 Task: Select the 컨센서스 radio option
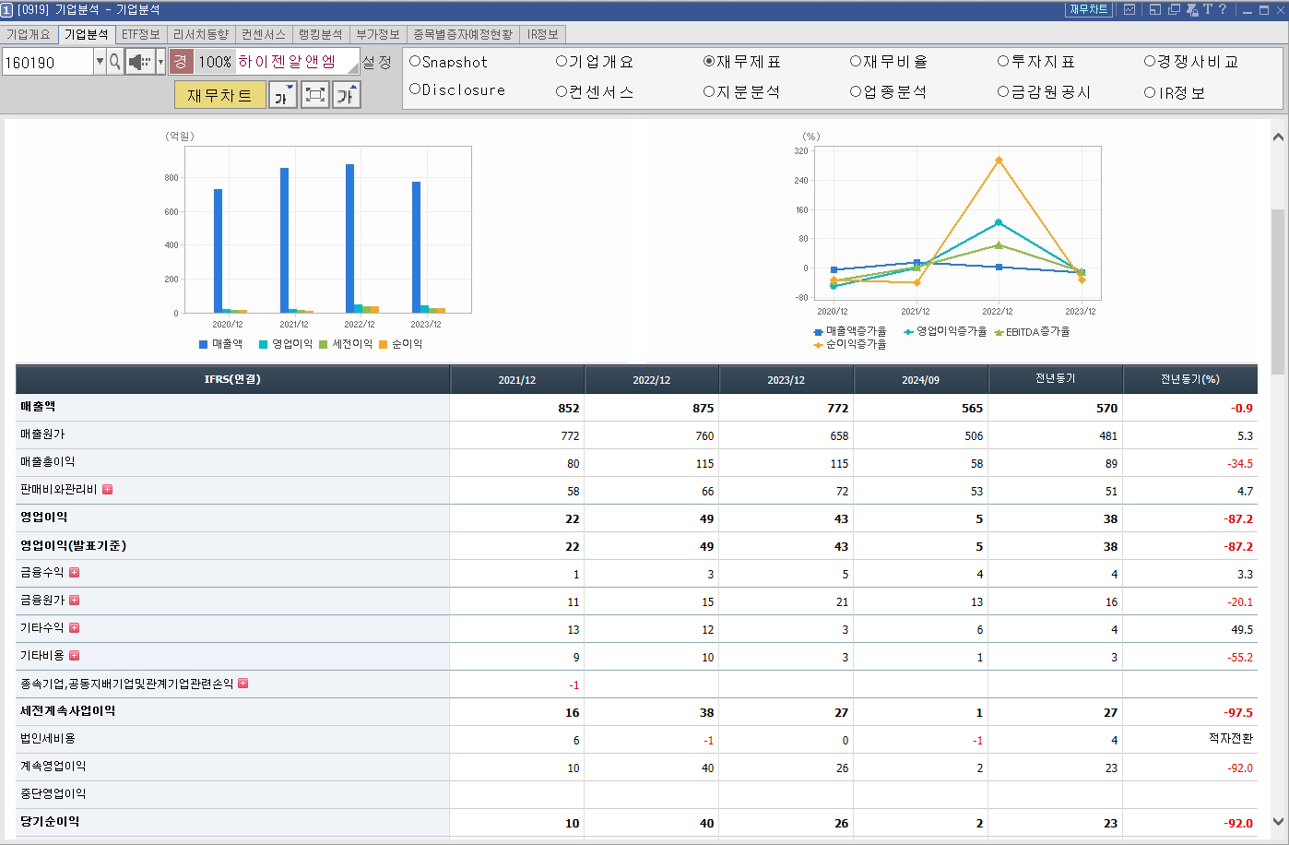pyautogui.click(x=562, y=92)
